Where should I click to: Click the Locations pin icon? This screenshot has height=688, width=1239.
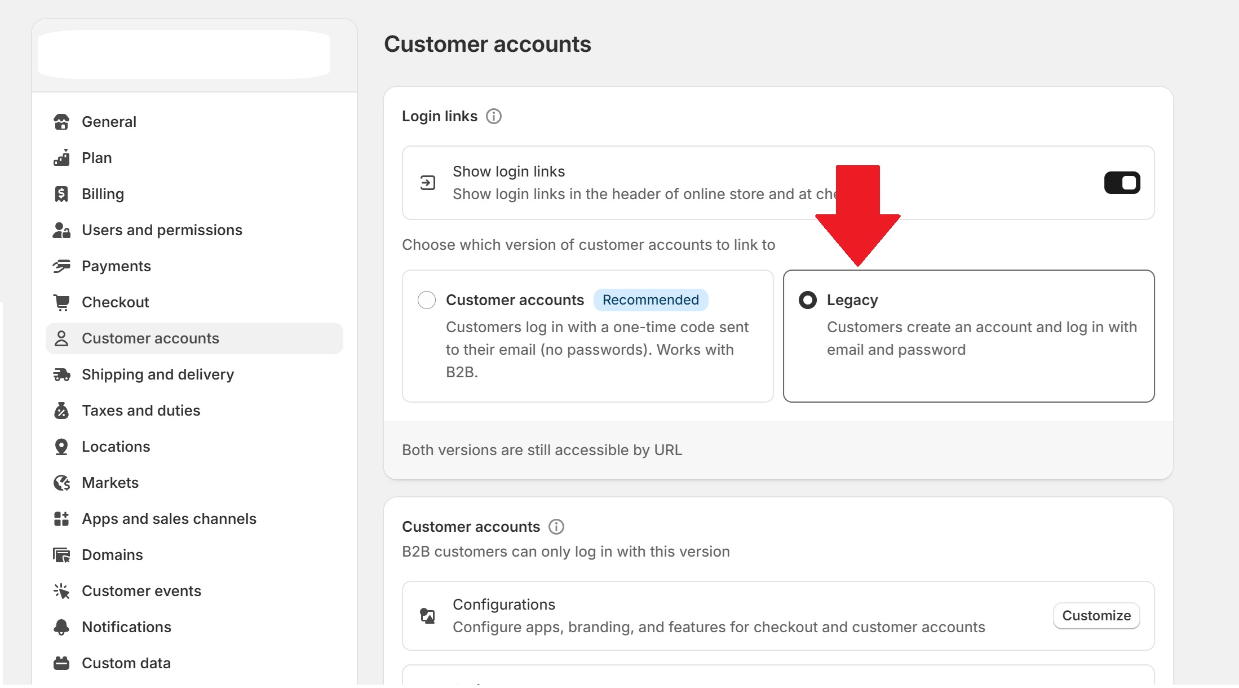(61, 447)
